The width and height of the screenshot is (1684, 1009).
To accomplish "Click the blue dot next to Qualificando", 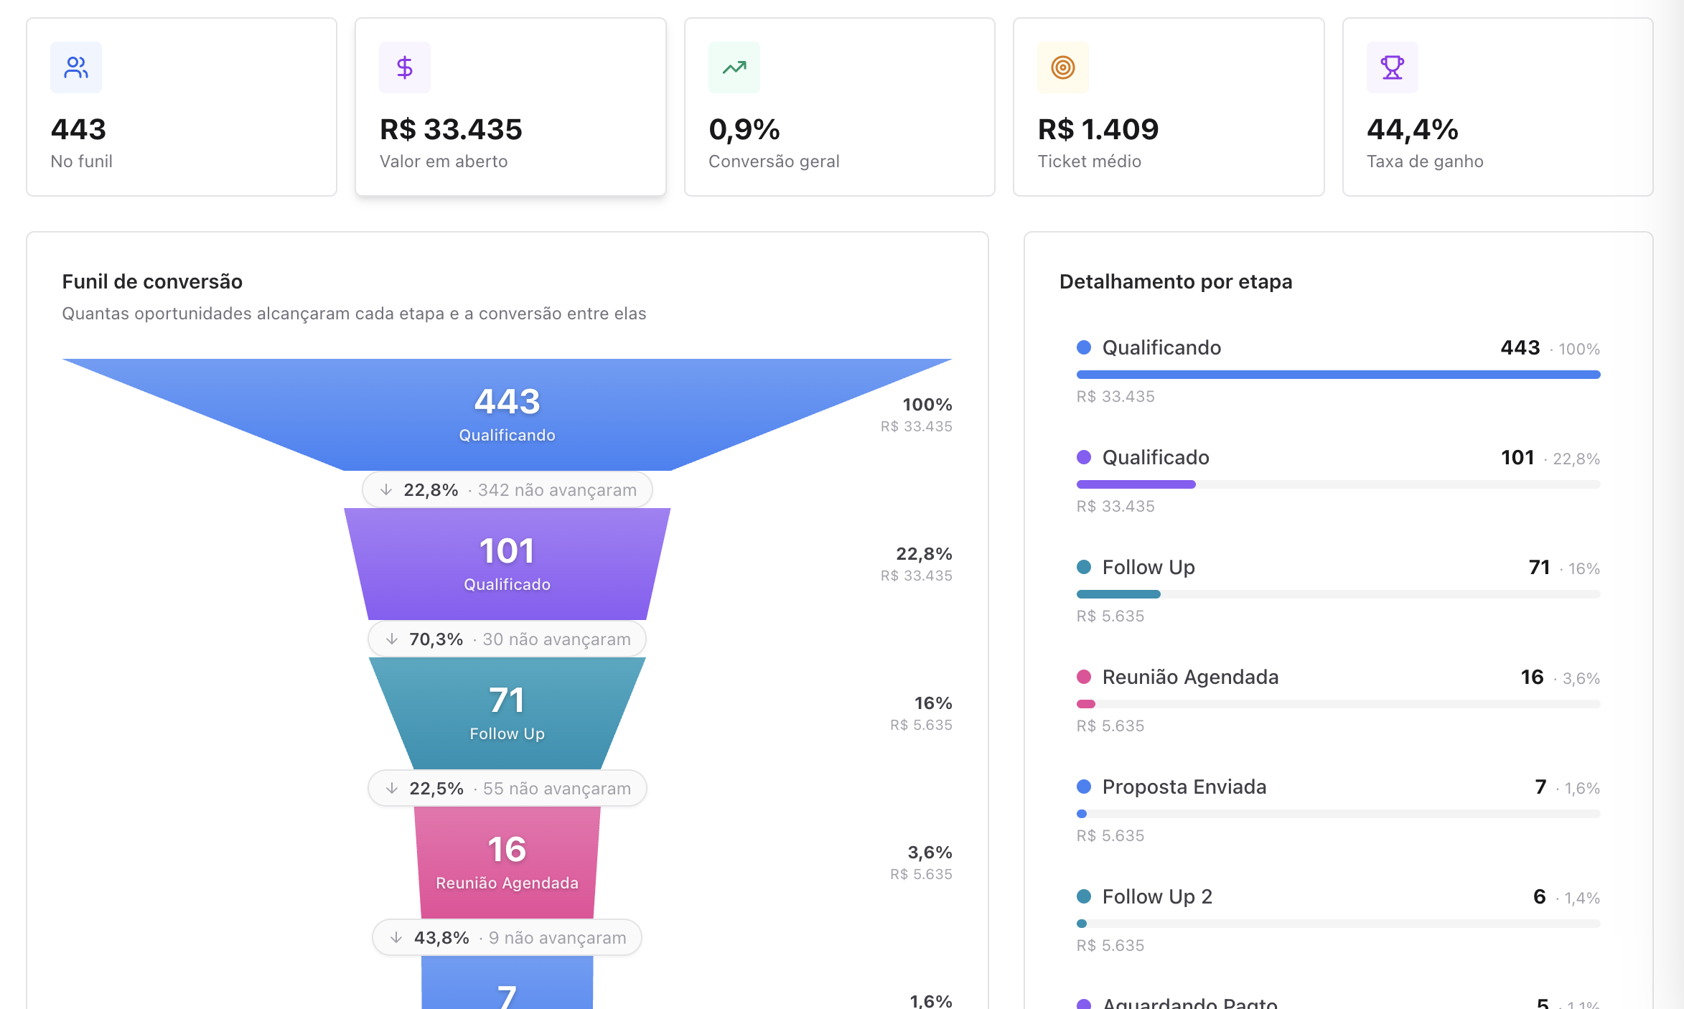I will 1084,347.
